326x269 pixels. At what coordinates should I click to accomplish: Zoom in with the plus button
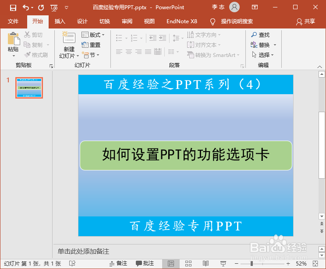[x=288, y=264]
